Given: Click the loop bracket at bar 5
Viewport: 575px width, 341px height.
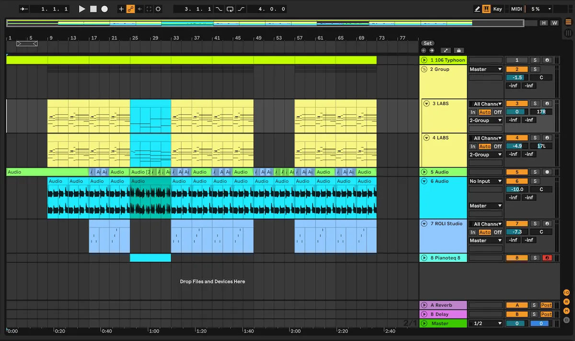Looking at the screenshot, I should coord(27,44).
